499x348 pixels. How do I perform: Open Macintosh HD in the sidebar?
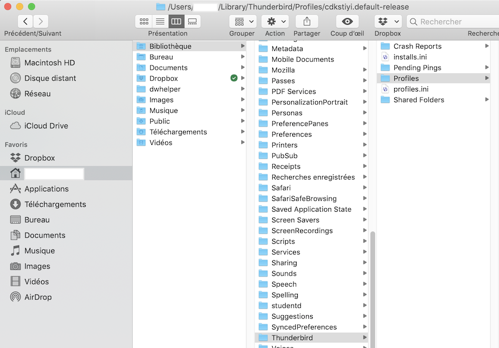[49, 62]
